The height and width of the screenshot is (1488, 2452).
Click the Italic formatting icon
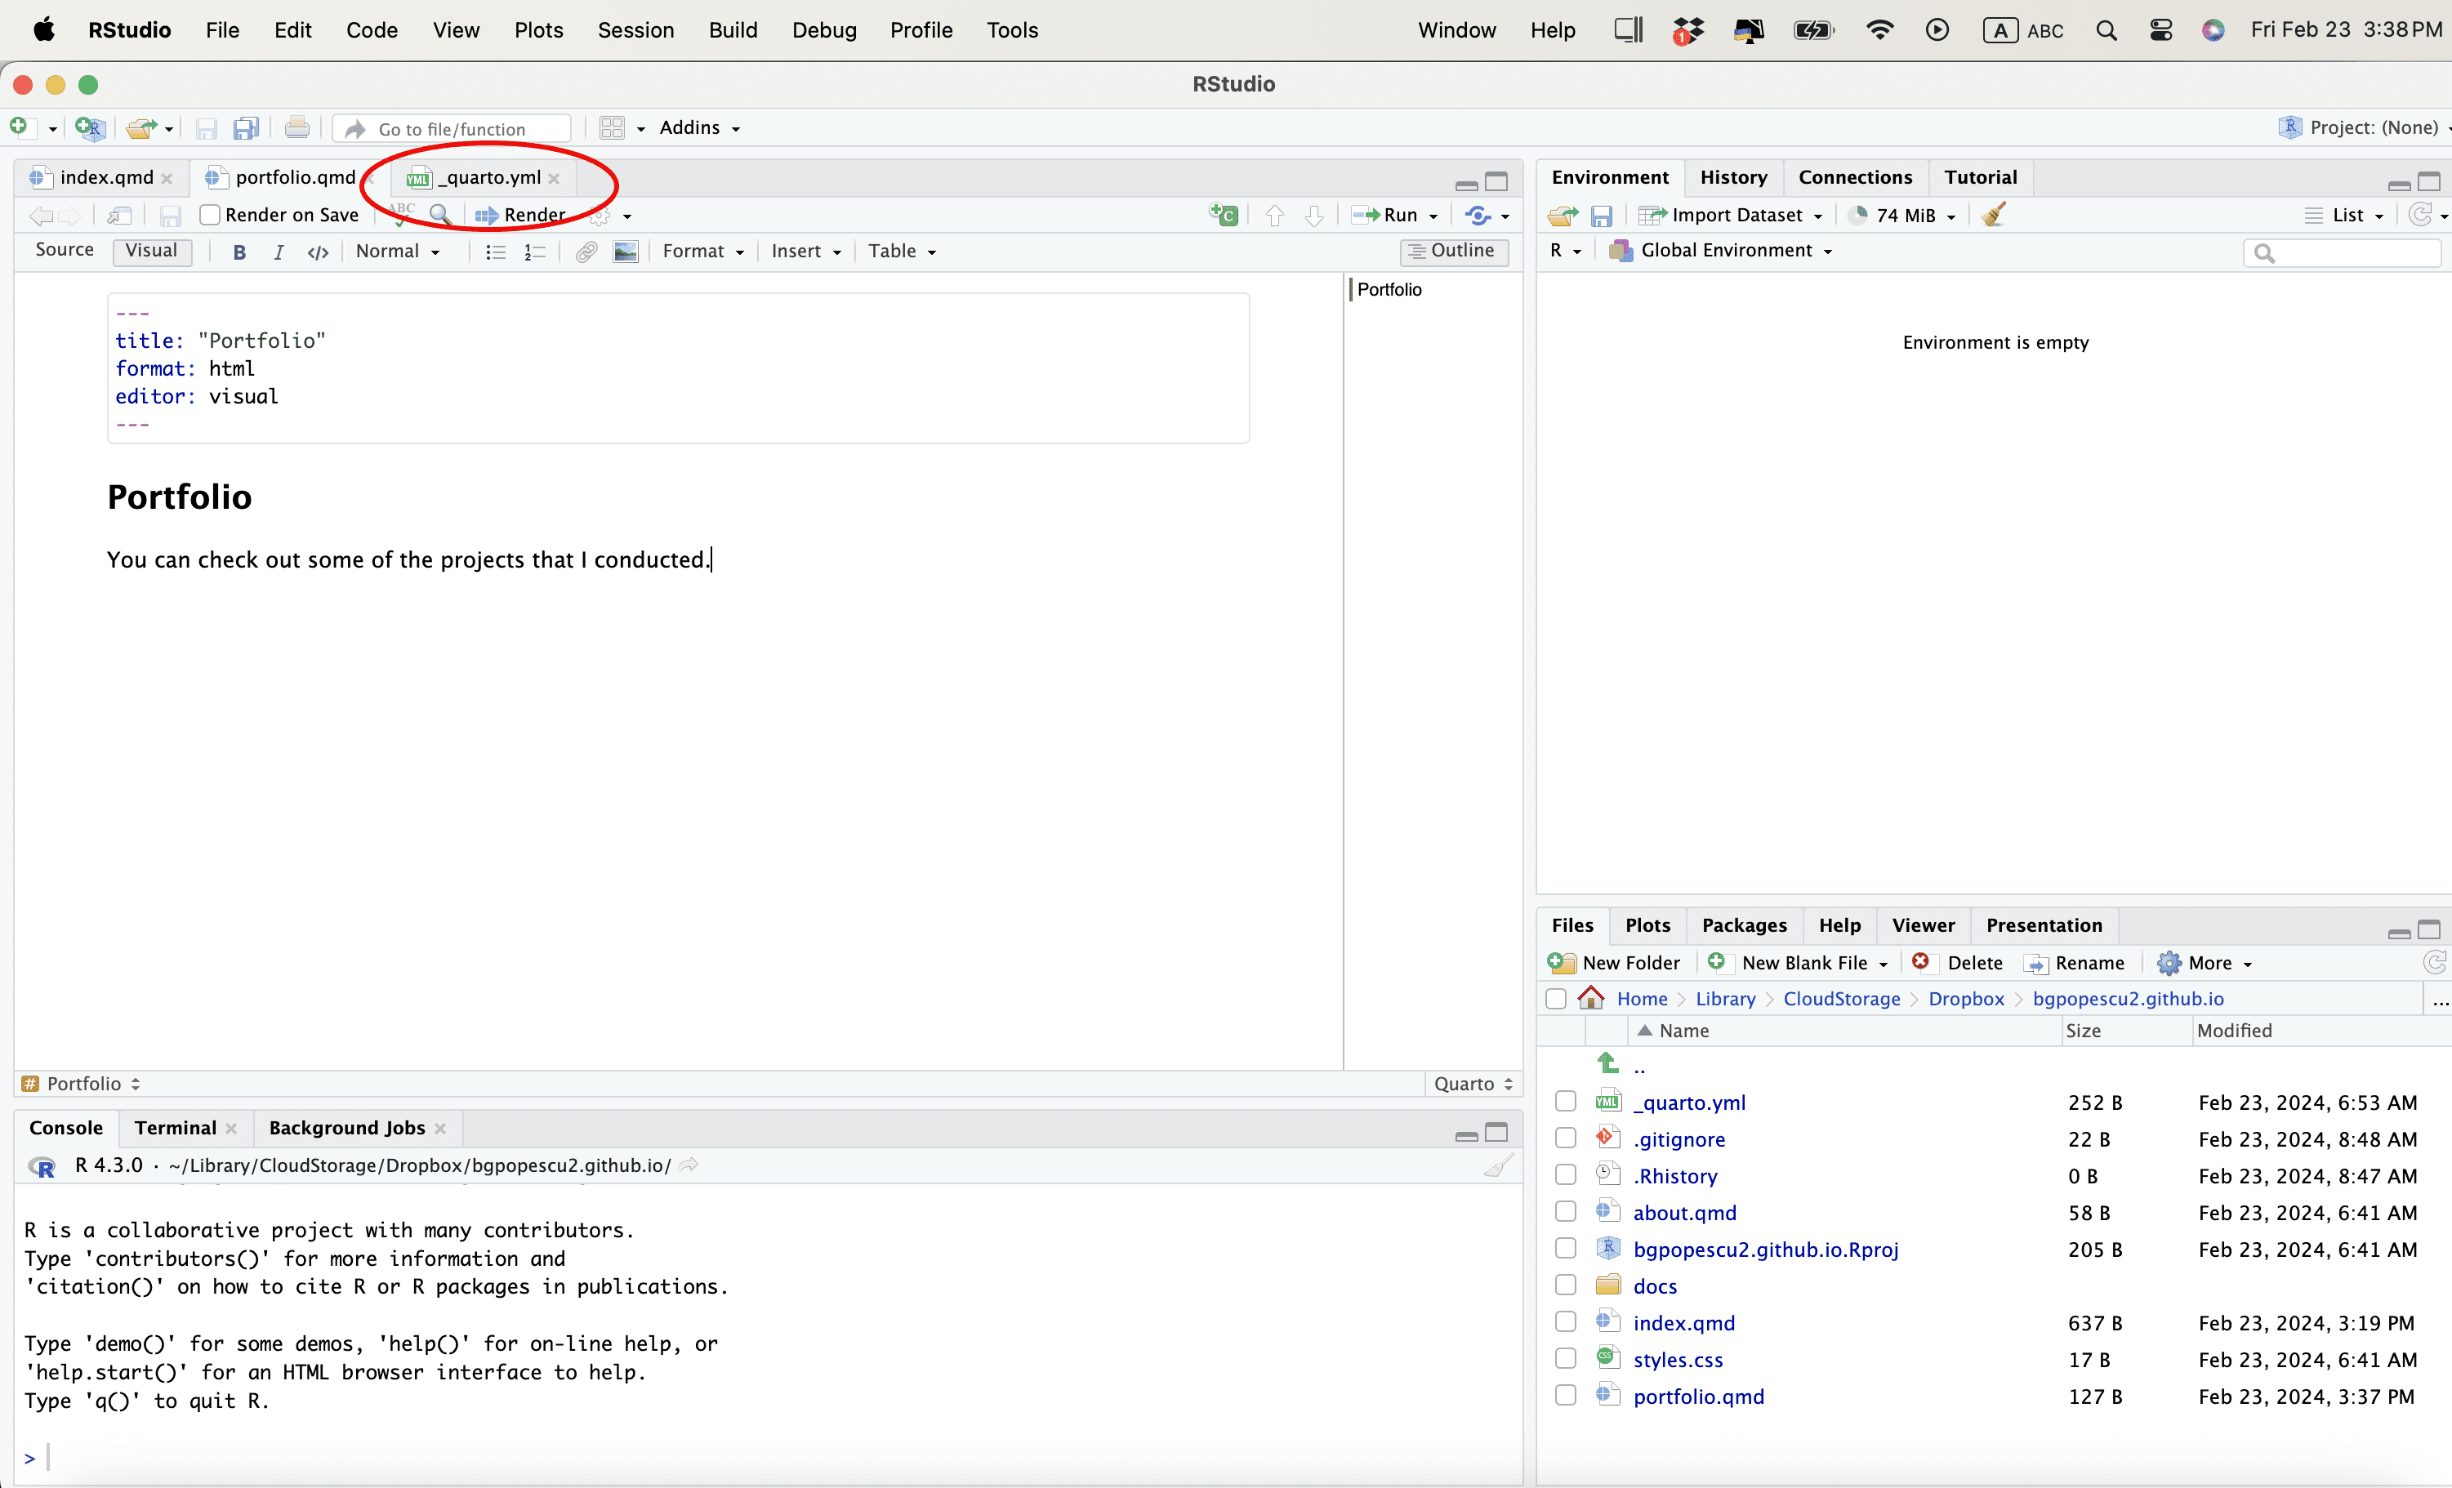tap(279, 252)
